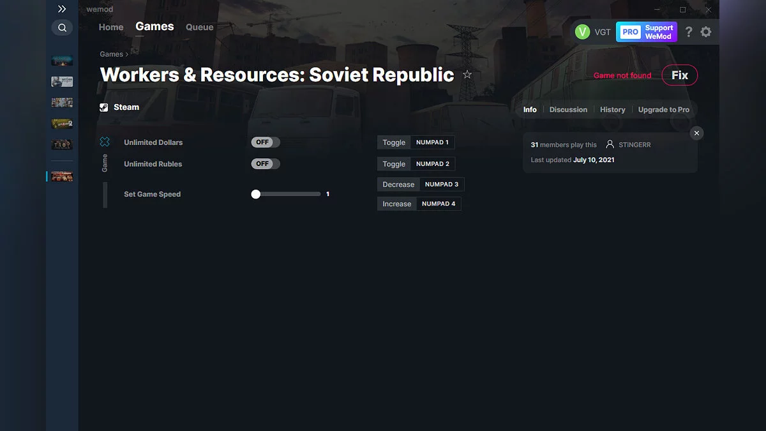Open the Discussion section
The height and width of the screenshot is (431, 766).
567,109
